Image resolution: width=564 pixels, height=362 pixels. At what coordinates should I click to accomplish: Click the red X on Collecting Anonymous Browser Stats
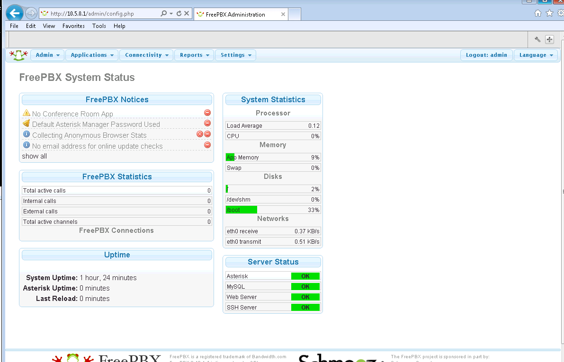click(x=199, y=134)
